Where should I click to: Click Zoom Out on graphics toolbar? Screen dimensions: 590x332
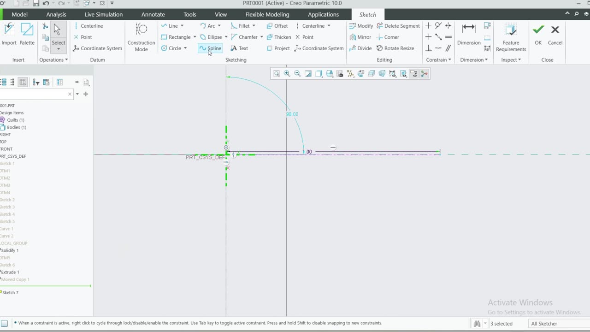click(297, 73)
